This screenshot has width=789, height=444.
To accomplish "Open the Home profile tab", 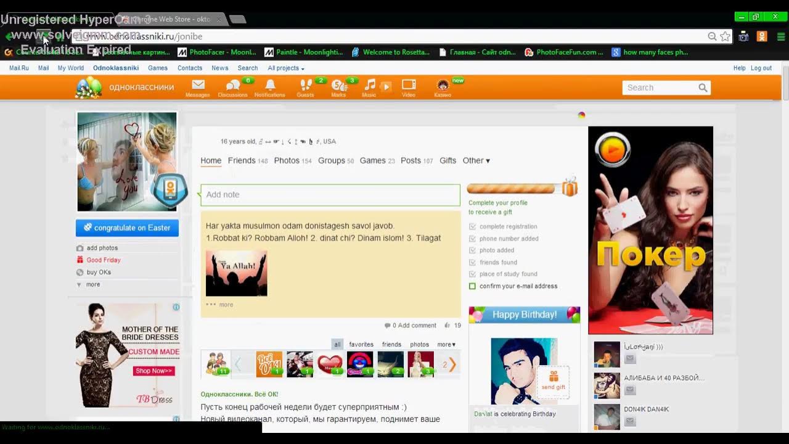I will [211, 160].
